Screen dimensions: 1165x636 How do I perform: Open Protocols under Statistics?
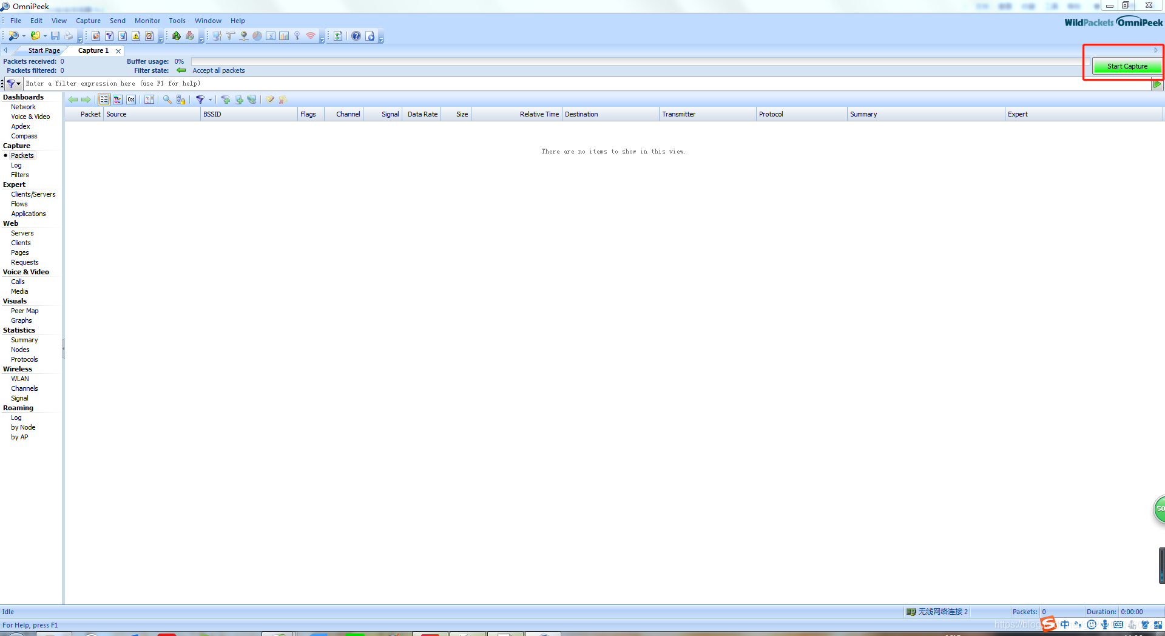pyautogui.click(x=24, y=359)
